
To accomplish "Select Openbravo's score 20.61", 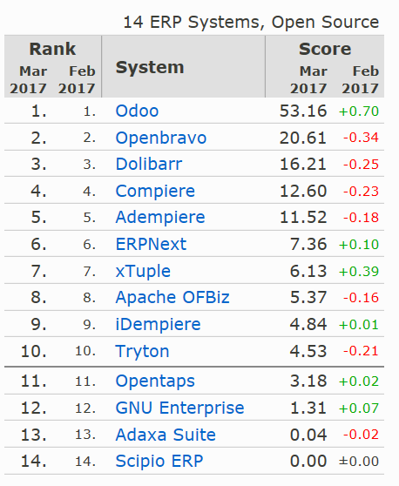I will (x=303, y=138).
